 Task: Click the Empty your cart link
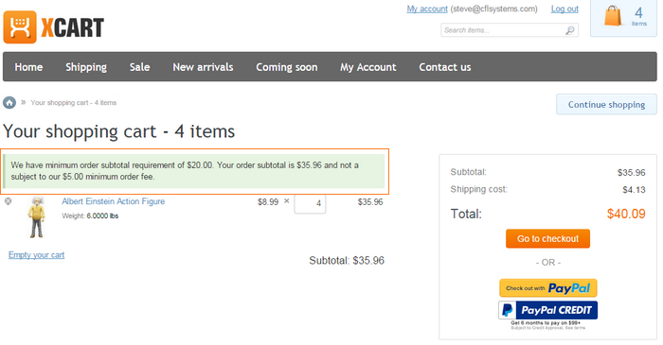(36, 255)
